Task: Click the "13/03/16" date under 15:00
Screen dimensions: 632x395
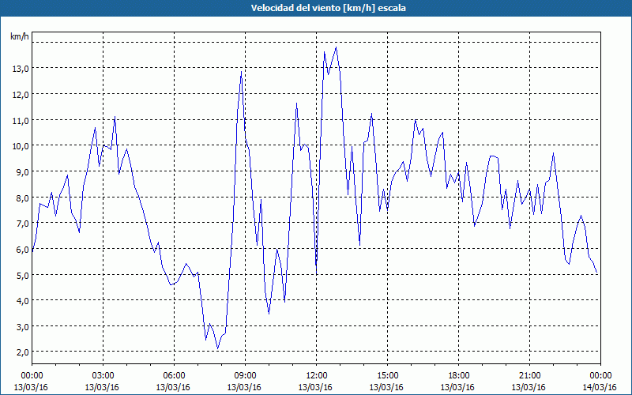Action: click(386, 387)
